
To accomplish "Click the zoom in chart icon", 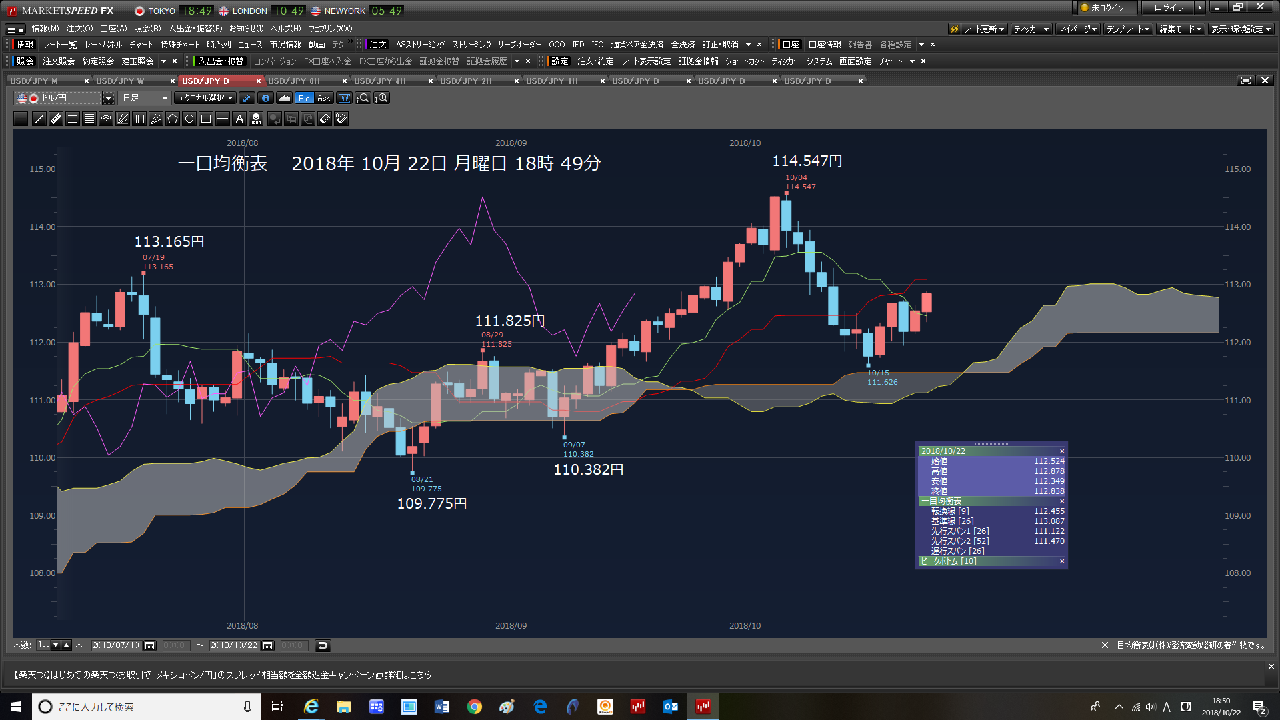I will coord(382,98).
